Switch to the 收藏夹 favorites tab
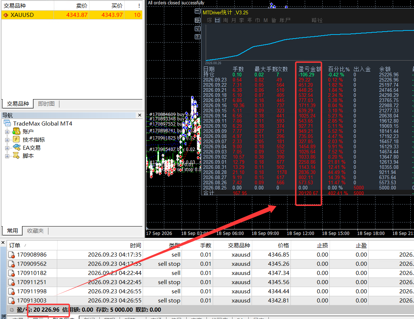Screen dimensions: 414x319 pyautogui.click(x=35, y=231)
